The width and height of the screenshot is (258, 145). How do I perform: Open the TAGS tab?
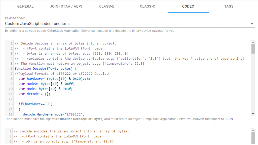(229, 6)
